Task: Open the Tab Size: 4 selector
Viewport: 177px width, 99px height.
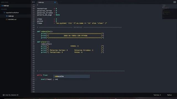Action: [157, 95]
